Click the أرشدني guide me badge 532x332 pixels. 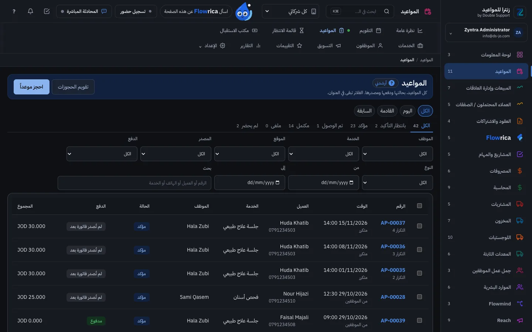coord(385,83)
